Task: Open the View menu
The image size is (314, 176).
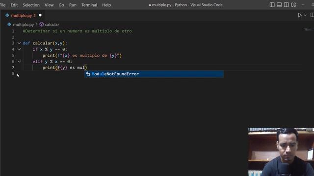Action: tap(49, 5)
